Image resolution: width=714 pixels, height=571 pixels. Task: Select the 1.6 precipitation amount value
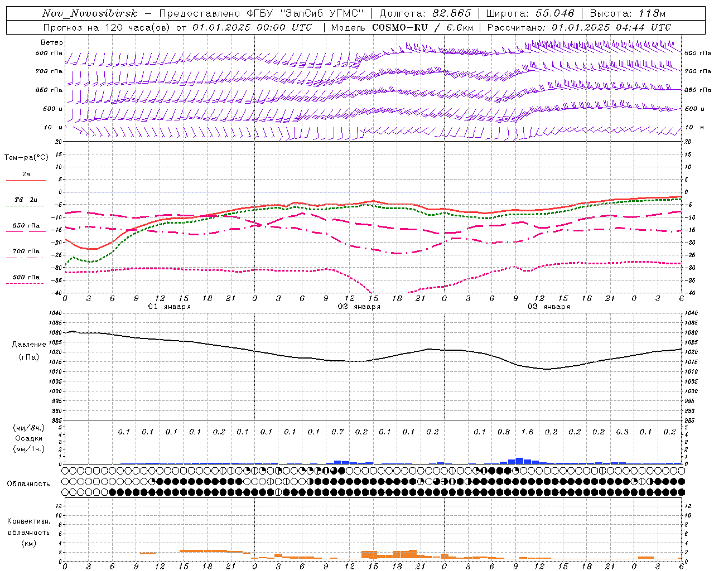pyautogui.click(x=527, y=432)
